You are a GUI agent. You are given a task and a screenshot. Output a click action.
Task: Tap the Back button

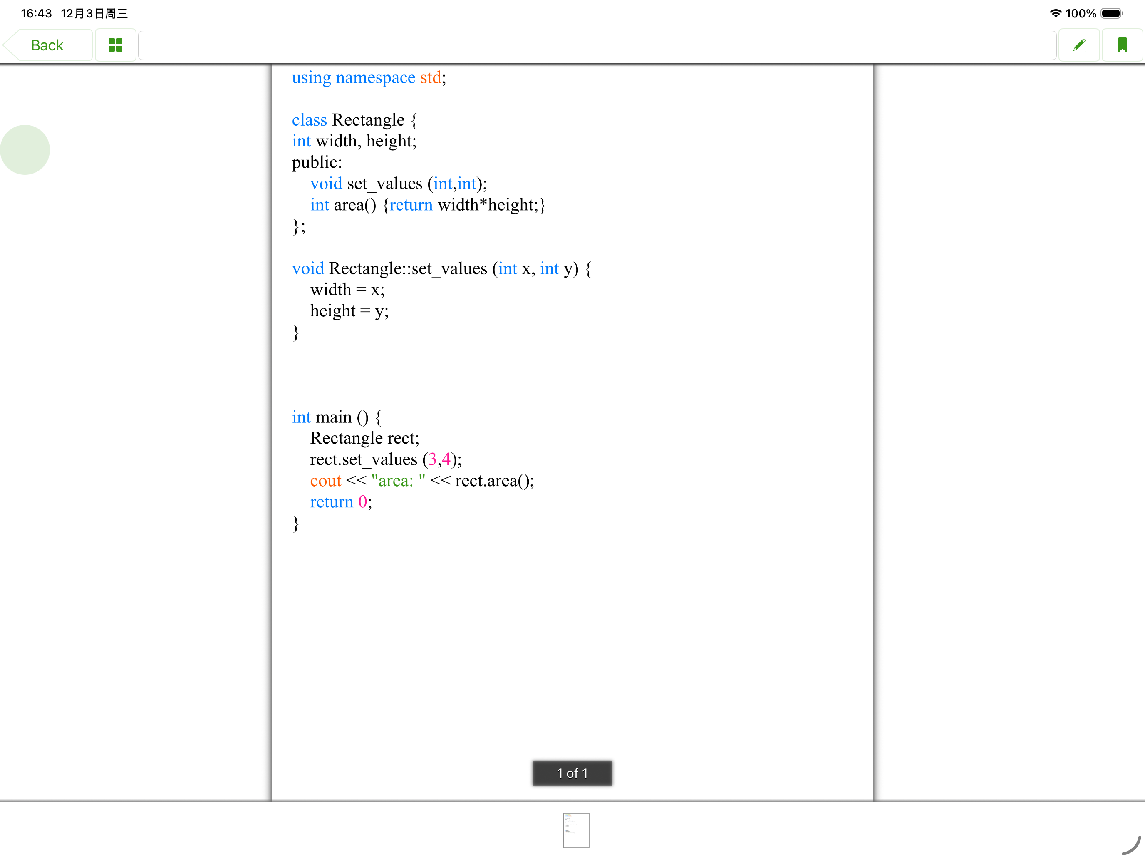pyautogui.click(x=47, y=45)
